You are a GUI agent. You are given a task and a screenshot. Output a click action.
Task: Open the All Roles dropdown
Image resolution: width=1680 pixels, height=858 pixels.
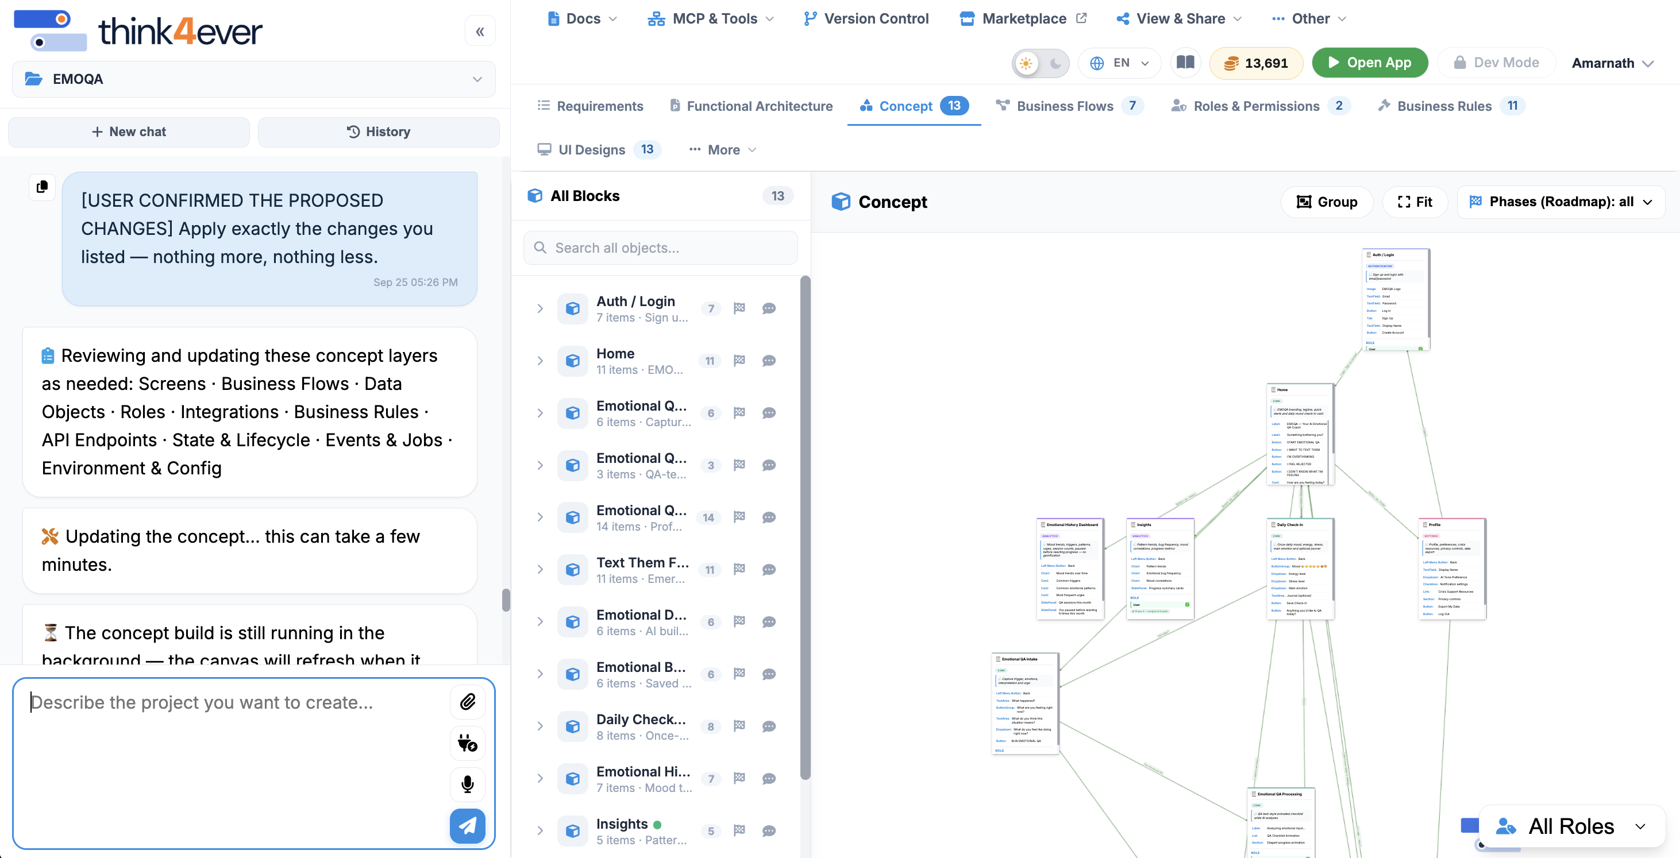click(1572, 826)
